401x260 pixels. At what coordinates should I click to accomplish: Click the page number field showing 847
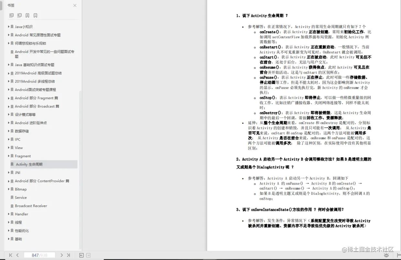click(x=39, y=255)
